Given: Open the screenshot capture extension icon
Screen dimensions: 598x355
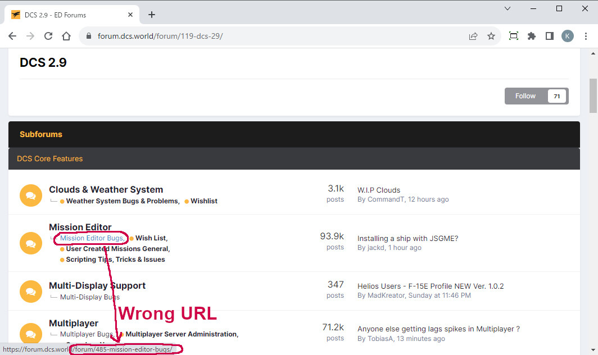Looking at the screenshot, I should pyautogui.click(x=514, y=36).
